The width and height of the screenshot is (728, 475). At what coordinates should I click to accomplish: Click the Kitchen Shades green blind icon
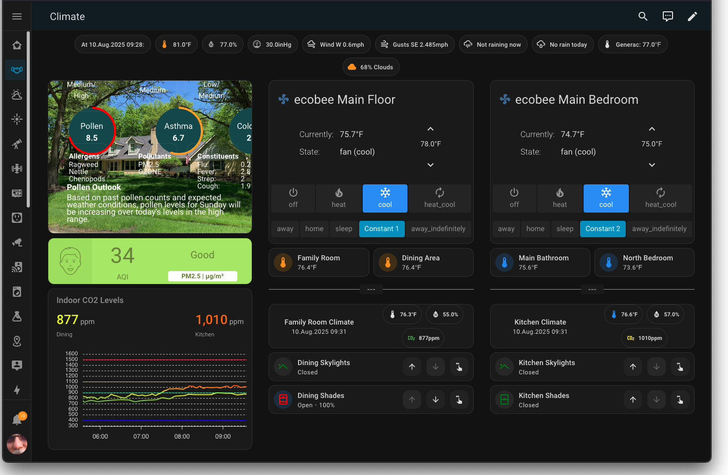coord(505,400)
